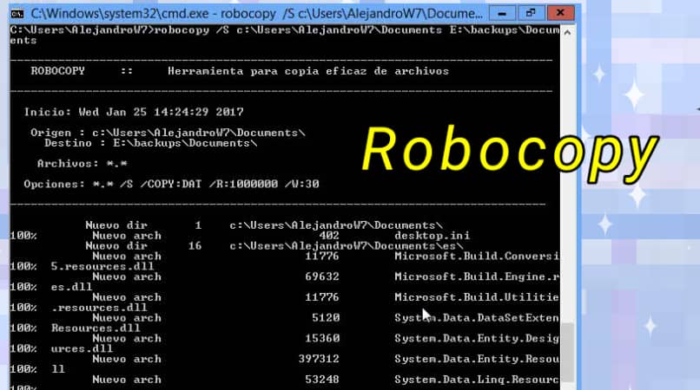The width and height of the screenshot is (700, 390).
Task: Minimize the cmd.exe window
Action: coord(502,13)
